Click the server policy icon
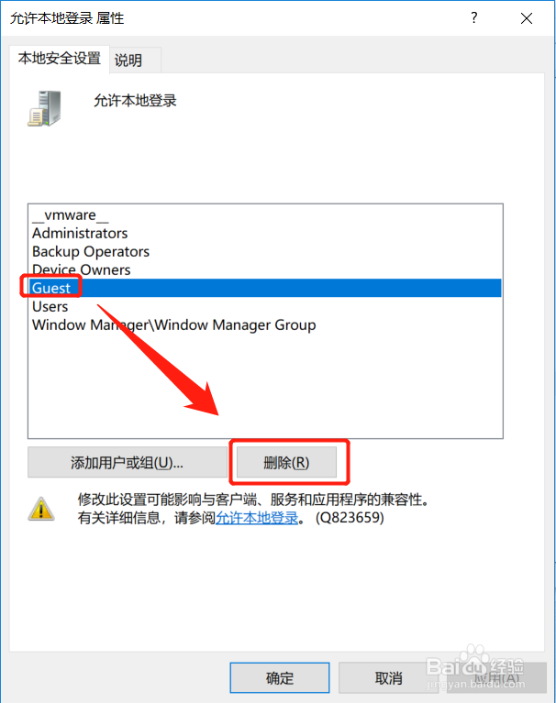The width and height of the screenshot is (556, 703). pos(44,108)
